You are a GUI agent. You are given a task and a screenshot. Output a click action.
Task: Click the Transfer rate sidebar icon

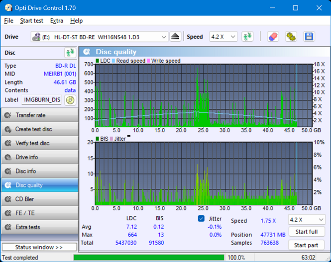[x=8, y=115]
